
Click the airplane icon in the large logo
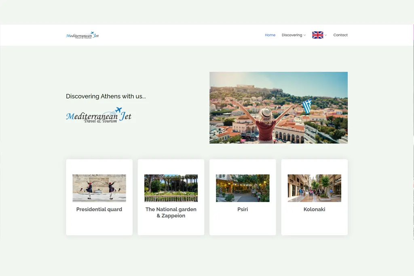118,110
